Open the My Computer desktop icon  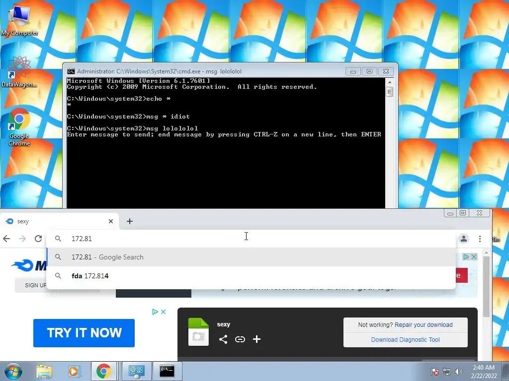pos(19,20)
